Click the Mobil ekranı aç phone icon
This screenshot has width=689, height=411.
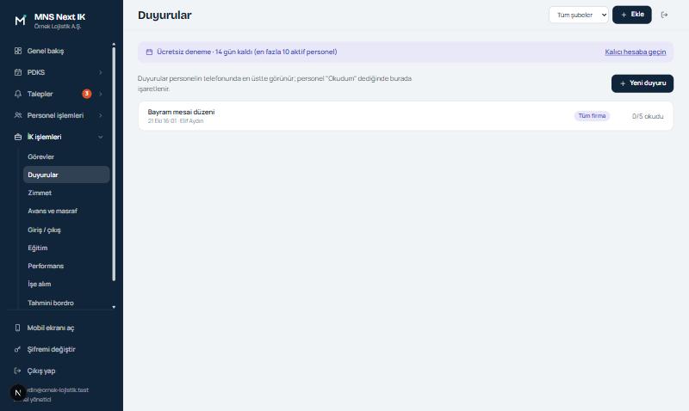point(17,328)
